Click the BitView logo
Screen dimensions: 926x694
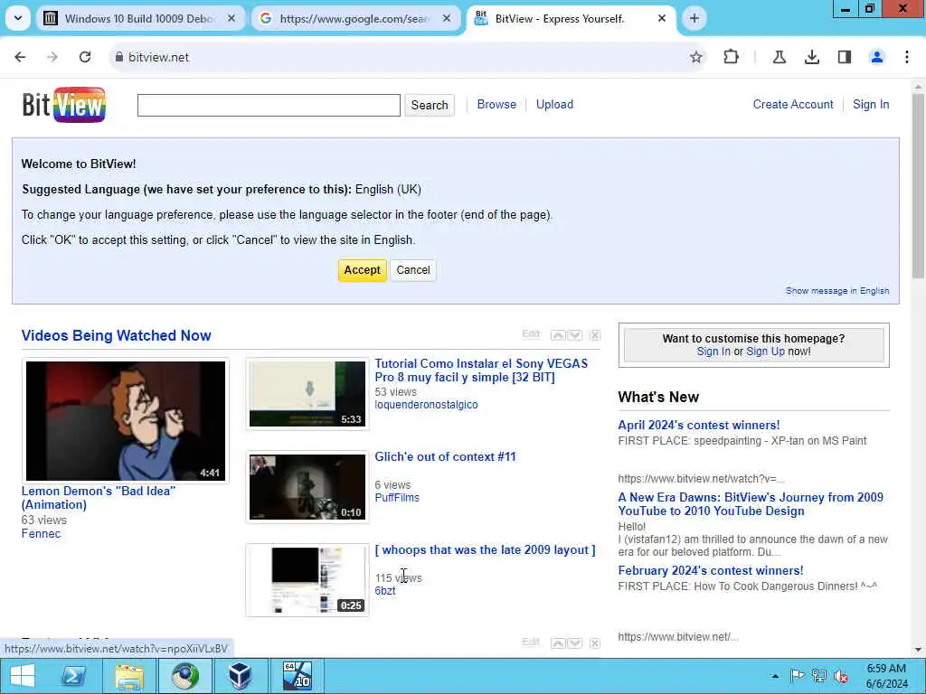64,105
